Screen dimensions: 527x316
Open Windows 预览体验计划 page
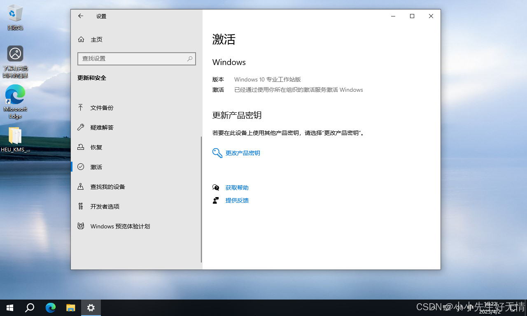[136, 226]
